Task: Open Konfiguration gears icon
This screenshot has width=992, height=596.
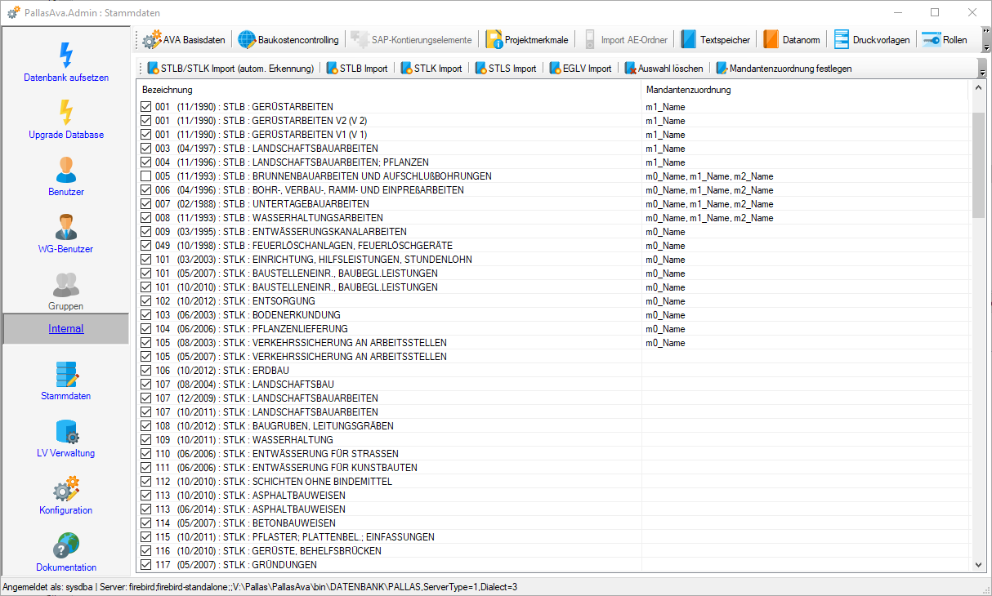Action: point(66,487)
